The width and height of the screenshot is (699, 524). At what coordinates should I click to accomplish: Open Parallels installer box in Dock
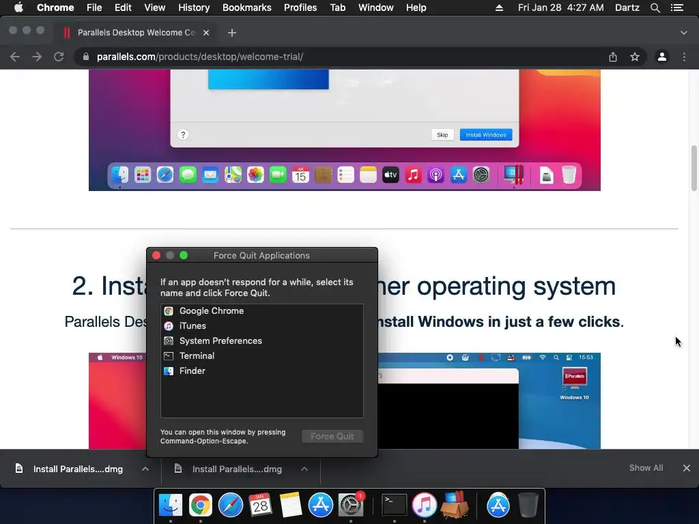(455, 505)
